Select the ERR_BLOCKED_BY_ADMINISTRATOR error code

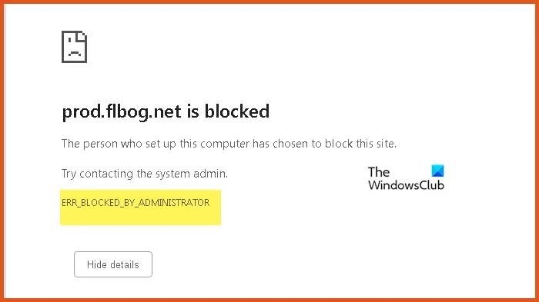136,202
